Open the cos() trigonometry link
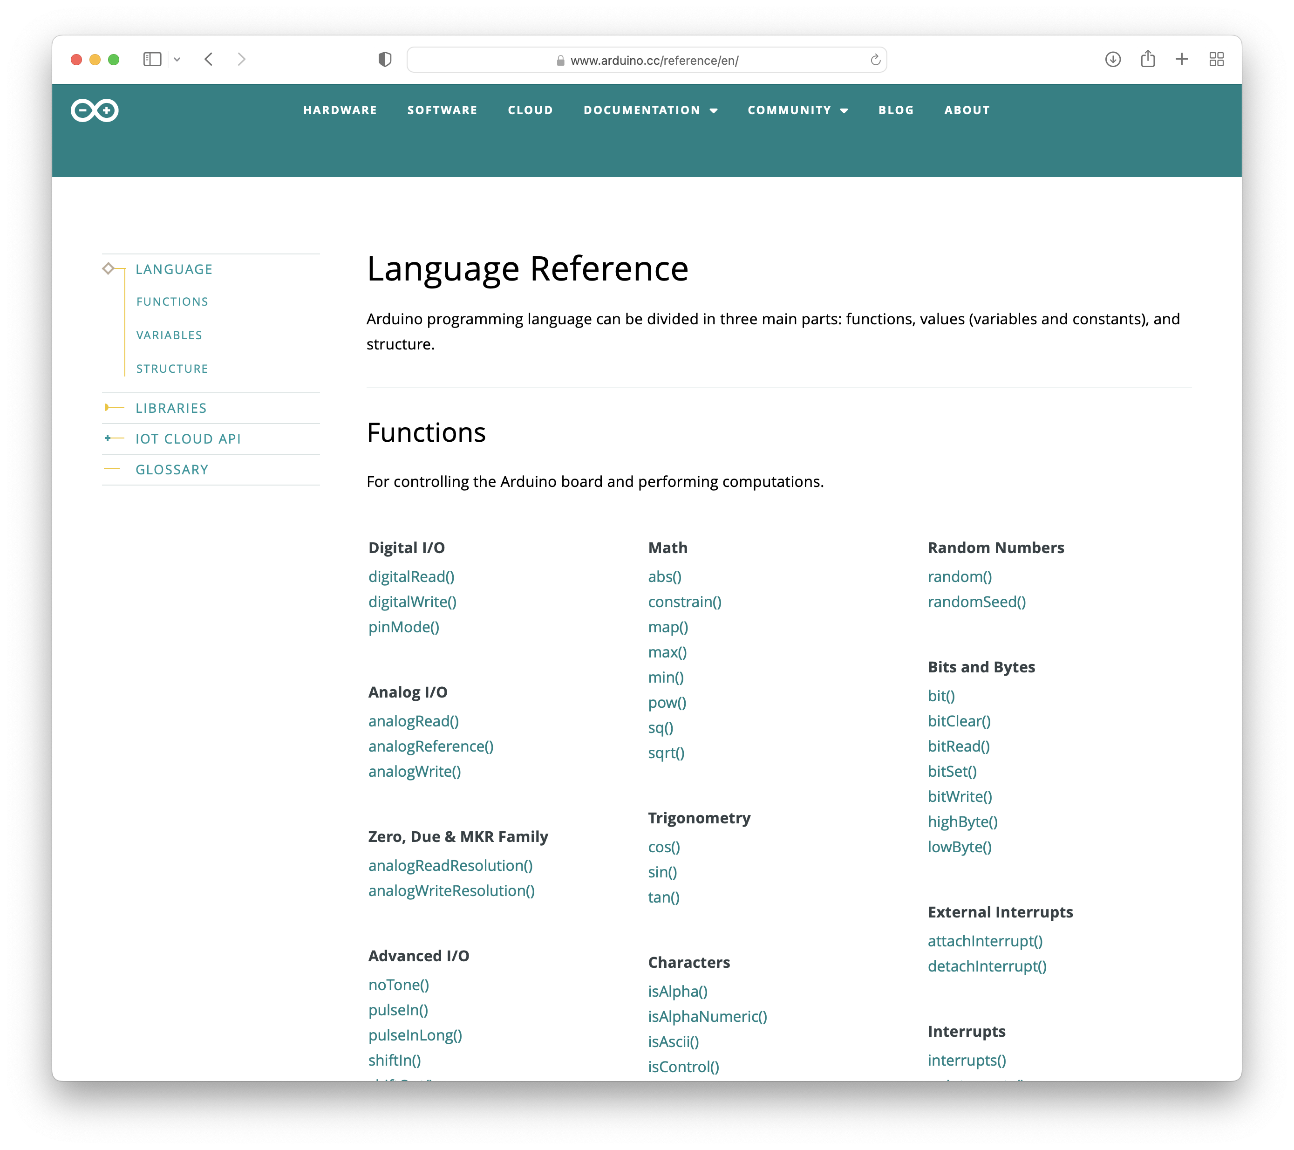 [x=664, y=847]
